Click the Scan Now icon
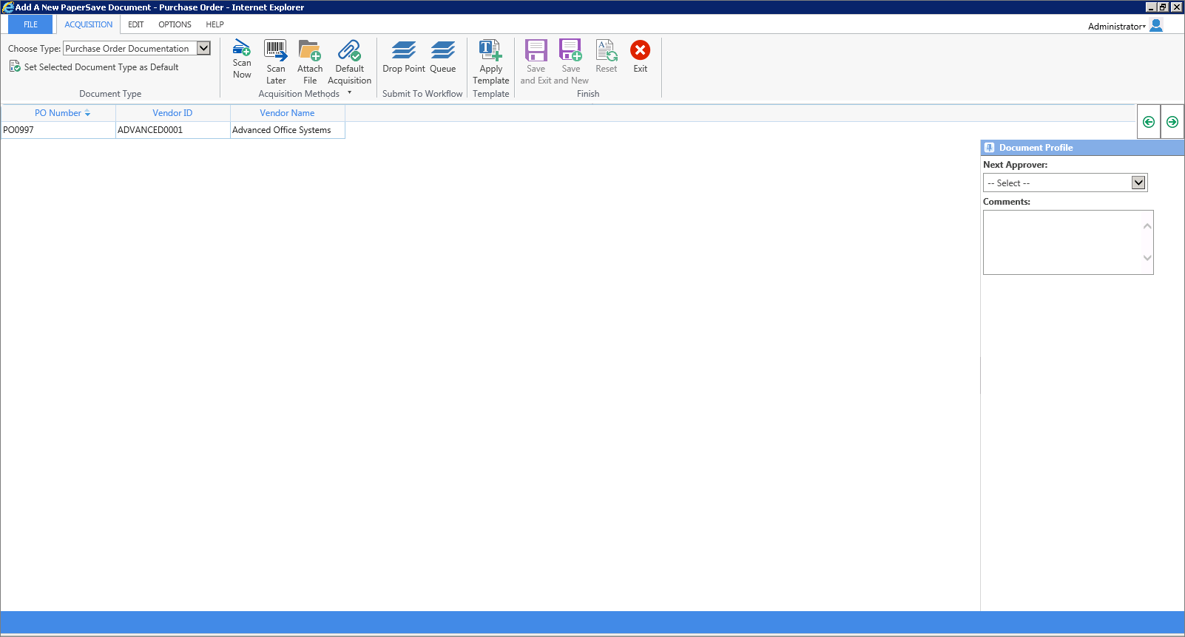 pyautogui.click(x=242, y=47)
